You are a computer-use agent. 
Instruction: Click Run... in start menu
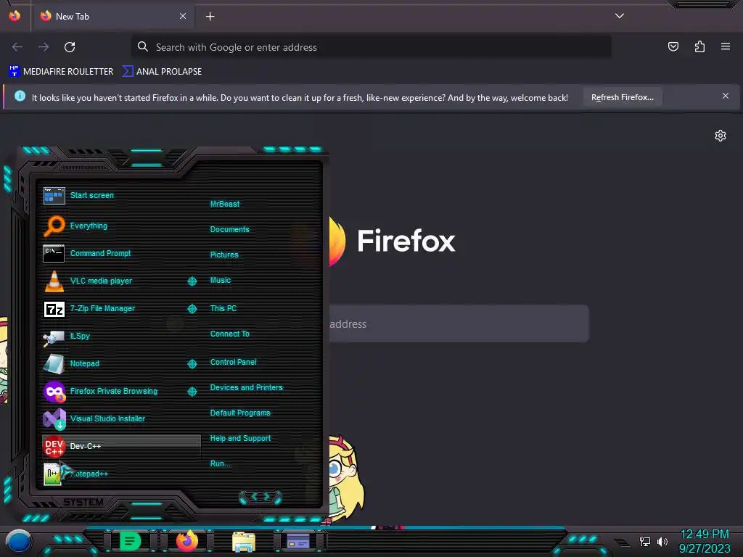[x=221, y=463]
